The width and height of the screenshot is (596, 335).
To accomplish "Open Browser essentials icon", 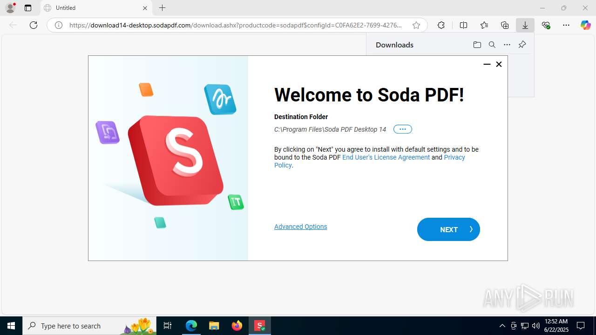I will (x=546, y=25).
